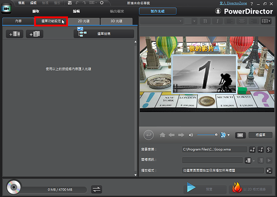Click the burn in 2D format button
Image resolution: width=277 pixels, height=197 pixels.
pyautogui.click(x=251, y=189)
